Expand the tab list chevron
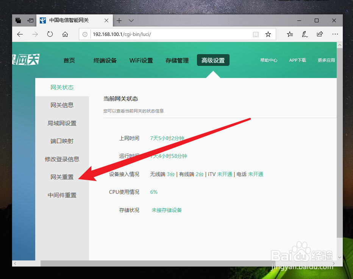The image size is (353, 279). [131, 20]
